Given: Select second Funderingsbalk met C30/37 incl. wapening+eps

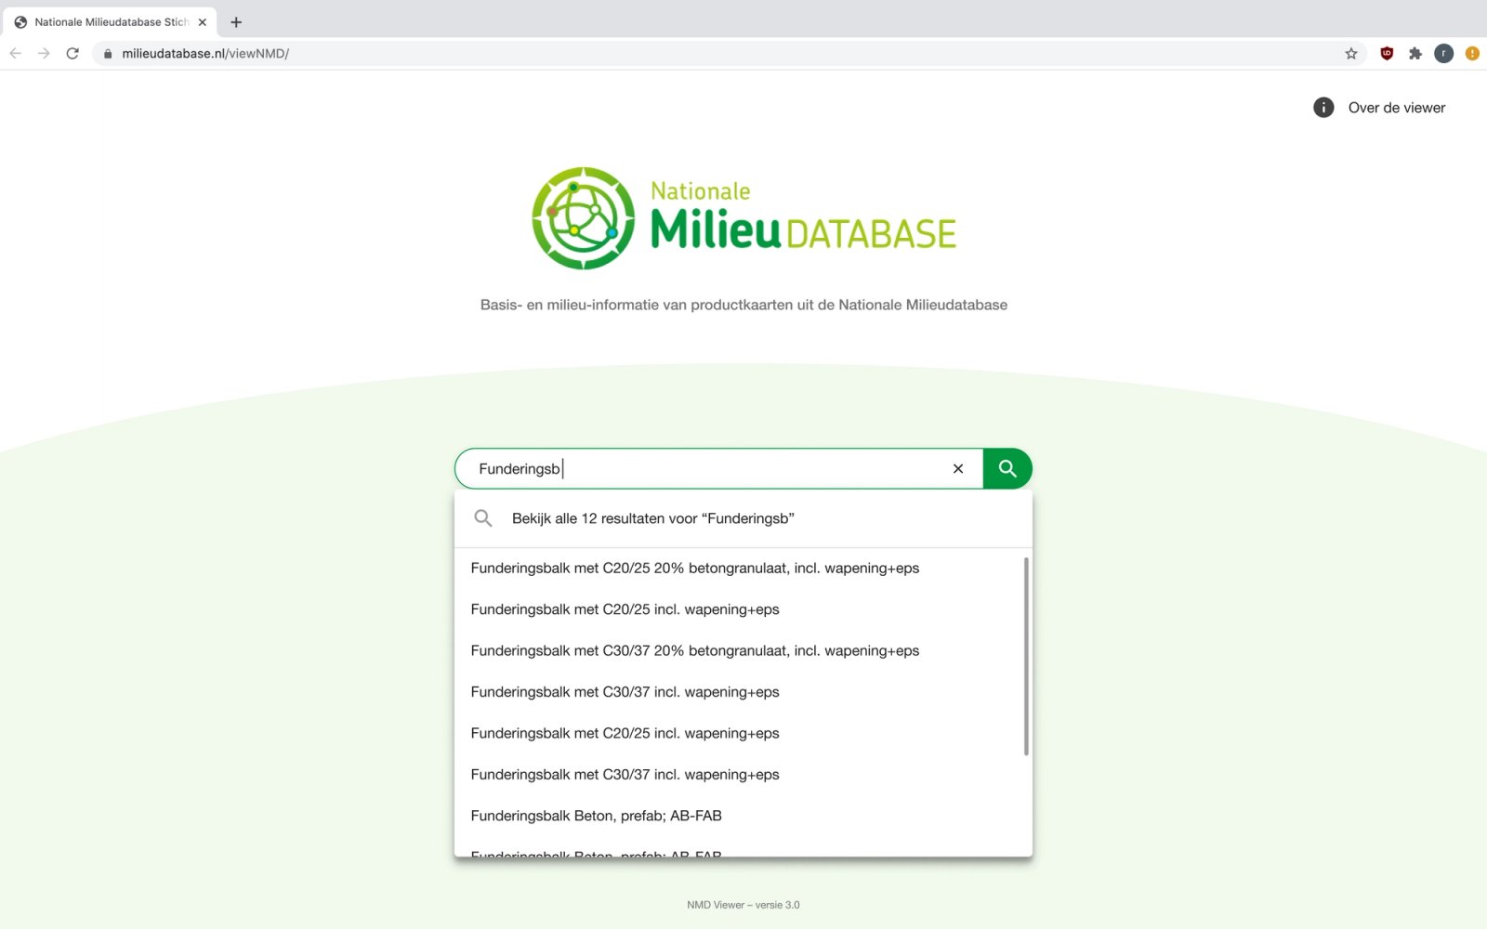Looking at the screenshot, I should point(739,775).
